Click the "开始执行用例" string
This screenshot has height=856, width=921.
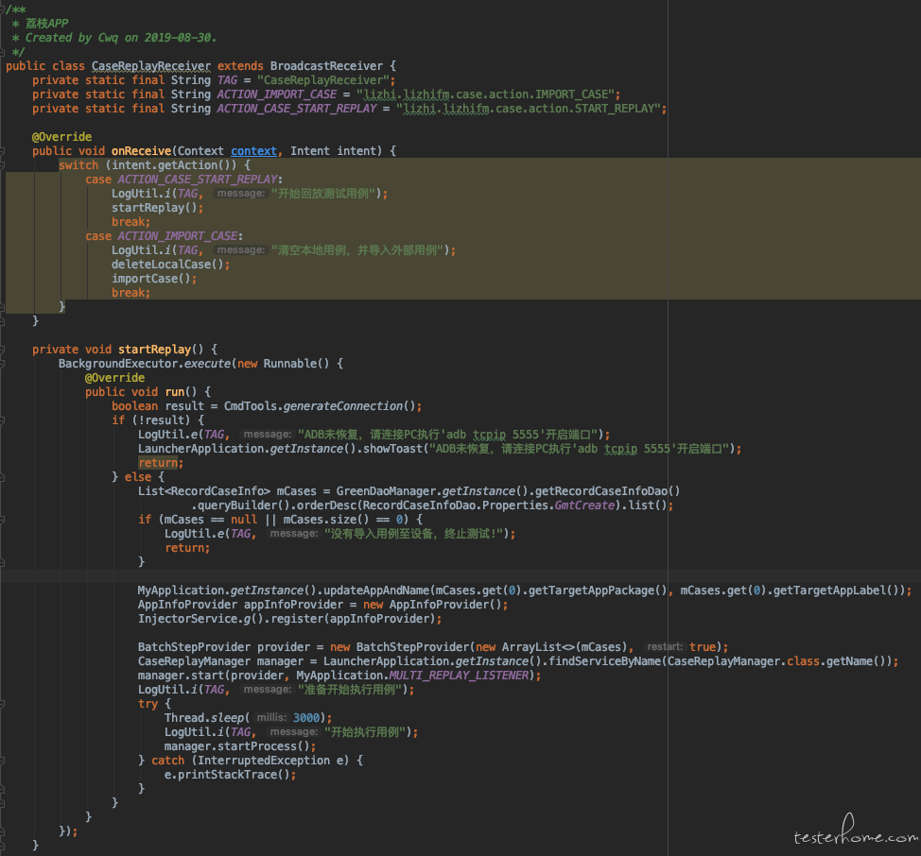pyautogui.click(x=366, y=731)
